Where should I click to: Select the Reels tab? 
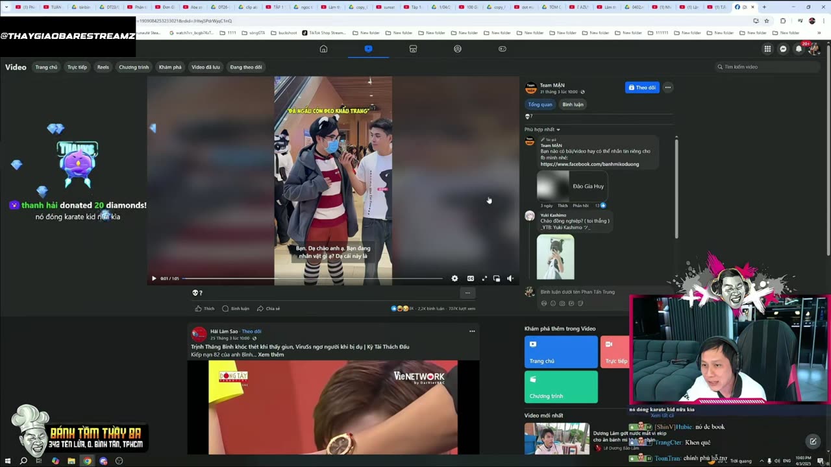coord(103,67)
